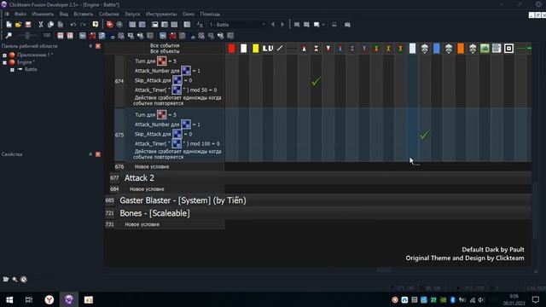Open the Windows notification center
This screenshot has width=546, height=307.
[x=535, y=299]
